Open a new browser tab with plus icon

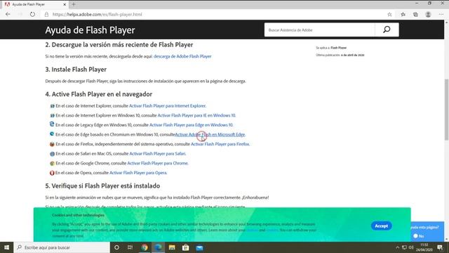[74, 4]
